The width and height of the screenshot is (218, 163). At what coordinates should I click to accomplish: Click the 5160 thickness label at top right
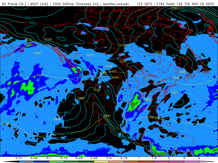[x=174, y=8]
